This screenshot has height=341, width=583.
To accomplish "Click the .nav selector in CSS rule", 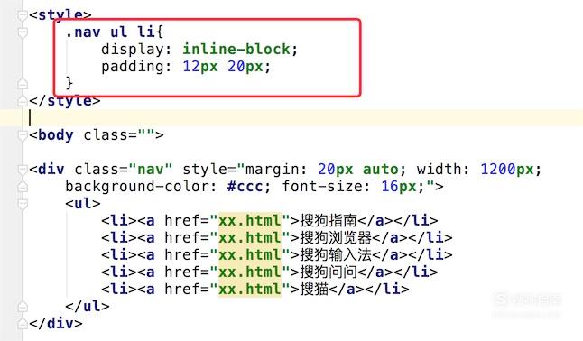I will tap(83, 32).
